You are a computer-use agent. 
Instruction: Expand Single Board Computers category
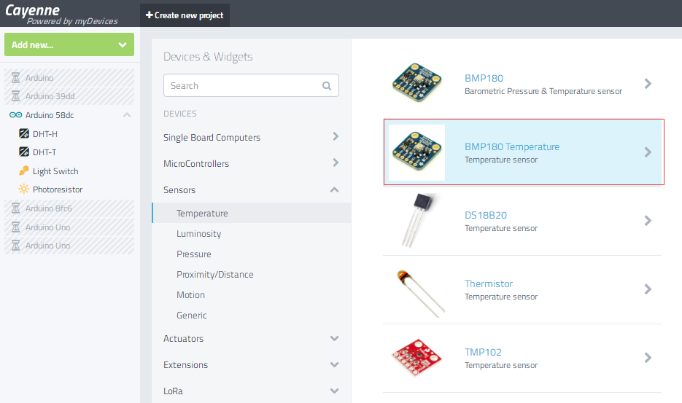pyautogui.click(x=336, y=136)
